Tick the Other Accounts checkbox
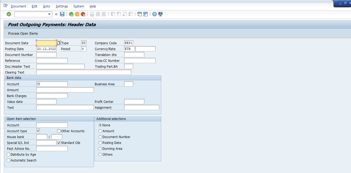The height and width of the screenshot is (173, 351). [59, 131]
